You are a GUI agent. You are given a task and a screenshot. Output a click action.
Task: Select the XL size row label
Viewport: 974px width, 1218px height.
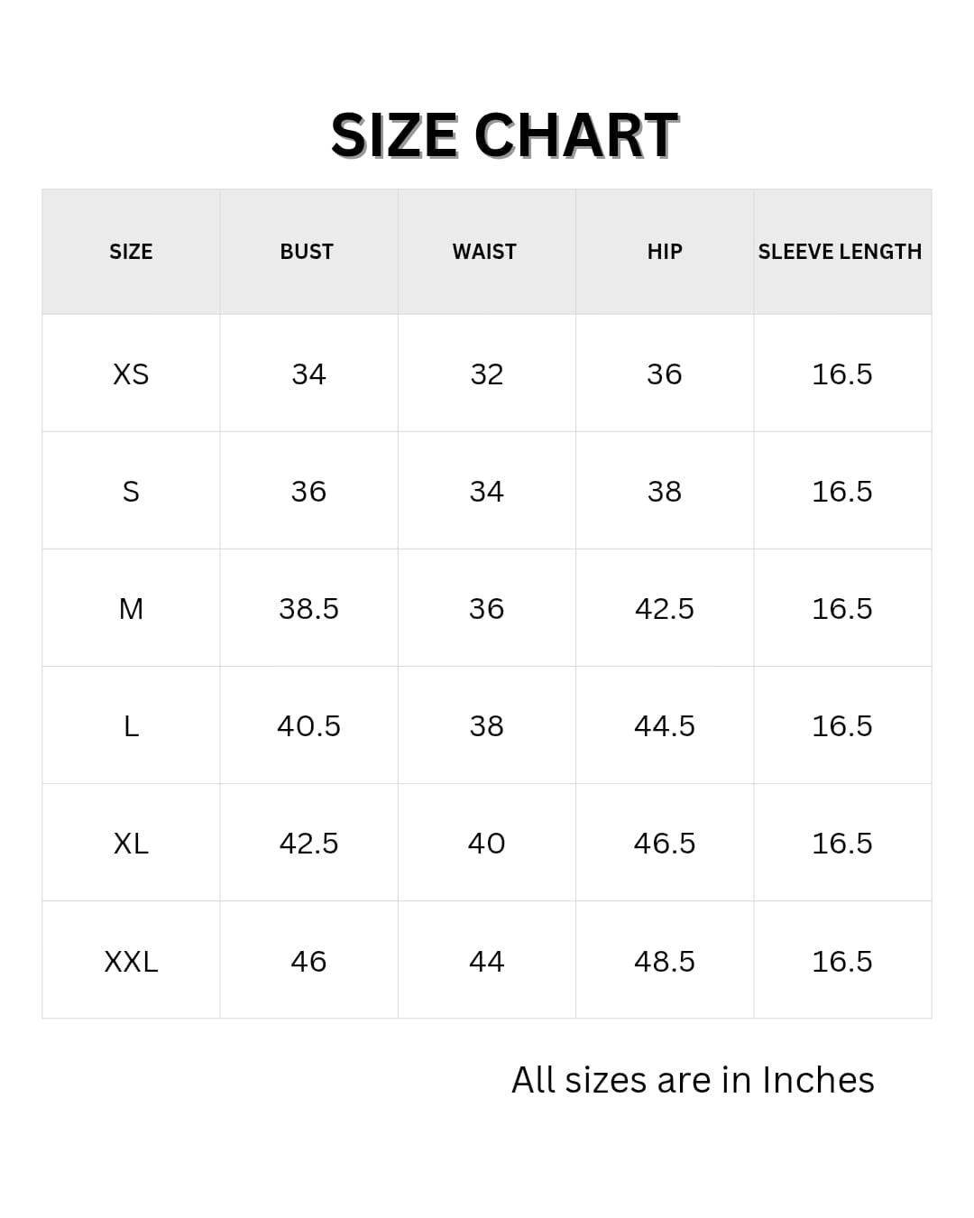click(x=131, y=844)
